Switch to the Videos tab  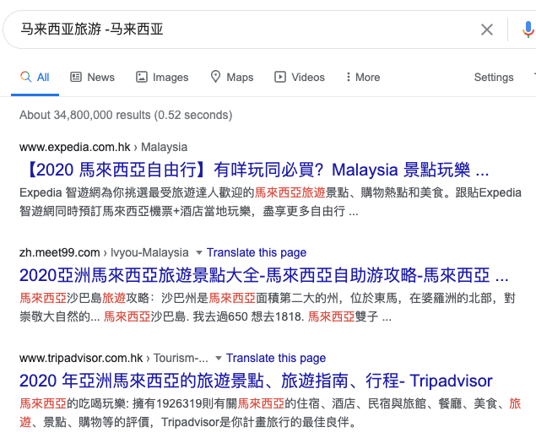[x=300, y=77]
